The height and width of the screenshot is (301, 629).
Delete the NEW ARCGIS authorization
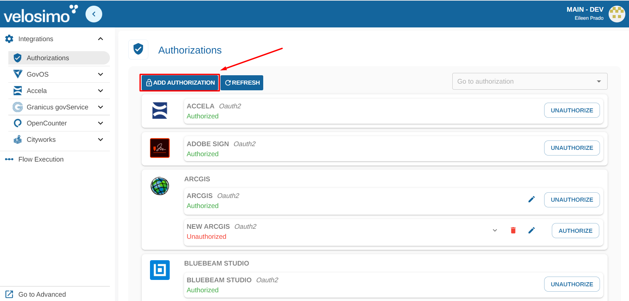point(513,230)
